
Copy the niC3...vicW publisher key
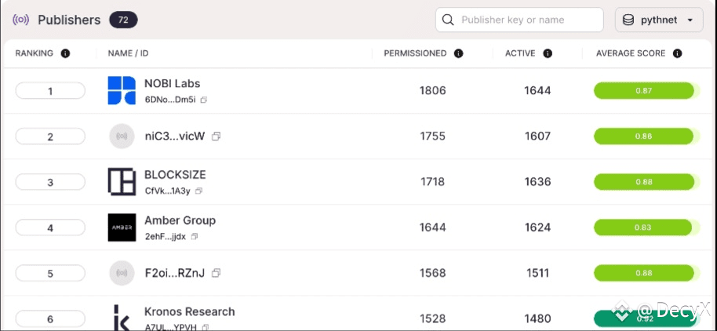[217, 136]
